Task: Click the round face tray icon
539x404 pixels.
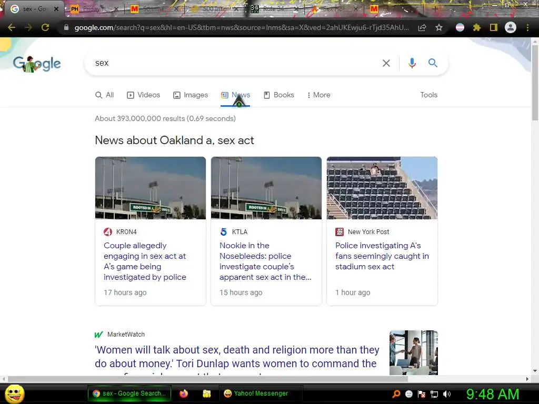Action: [x=408, y=394]
